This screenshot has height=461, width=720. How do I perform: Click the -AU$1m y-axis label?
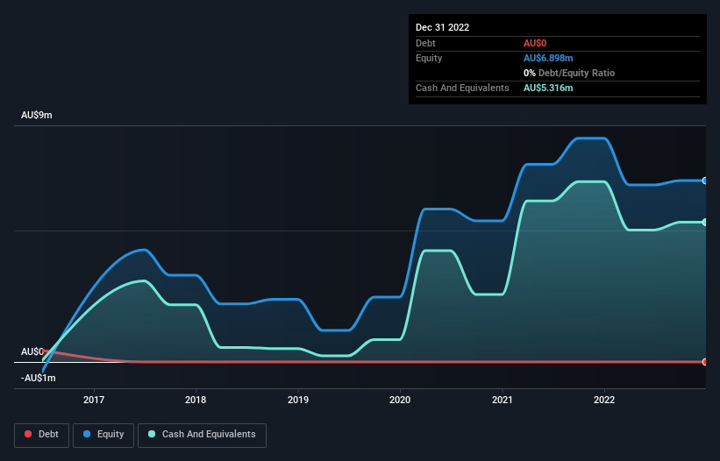[x=38, y=378]
